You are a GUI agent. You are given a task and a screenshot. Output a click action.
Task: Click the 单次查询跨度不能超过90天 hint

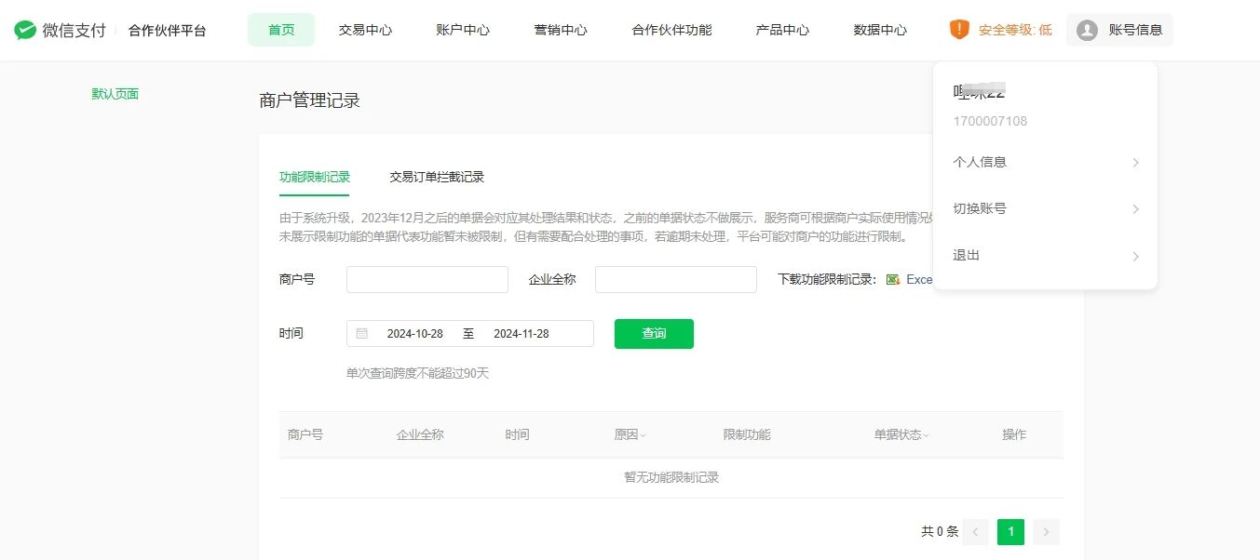tap(417, 374)
